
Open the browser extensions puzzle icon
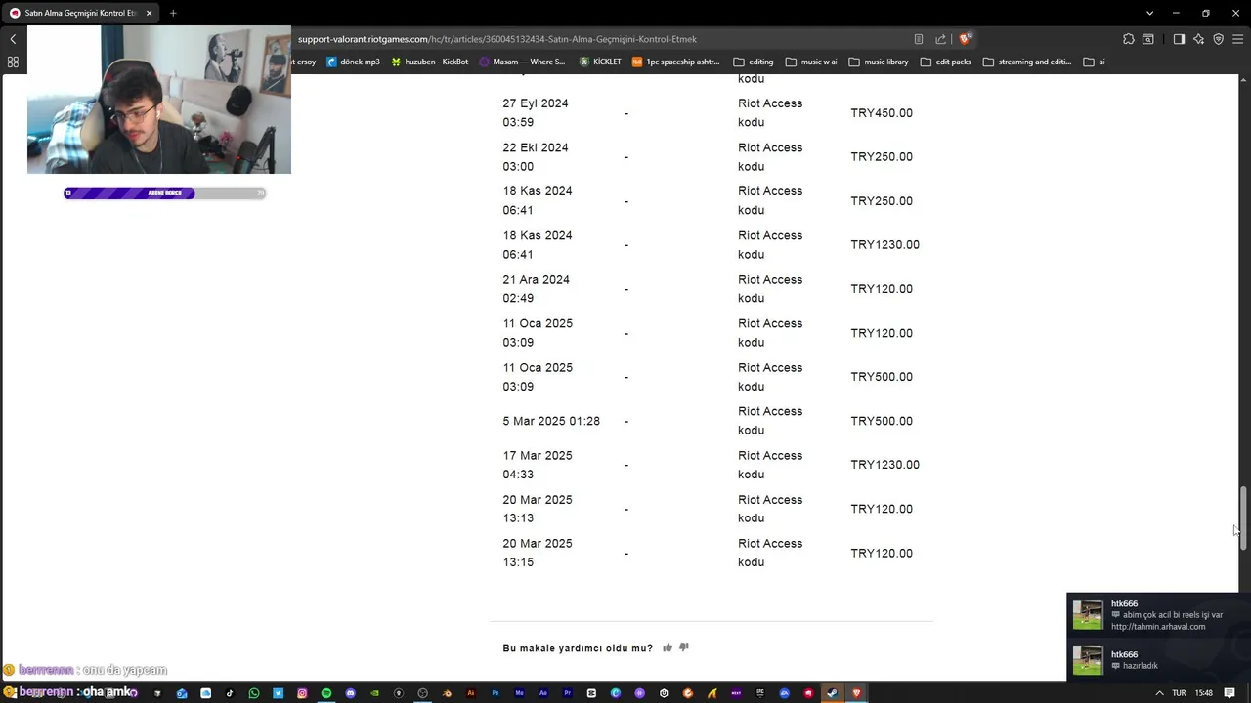click(x=1129, y=39)
